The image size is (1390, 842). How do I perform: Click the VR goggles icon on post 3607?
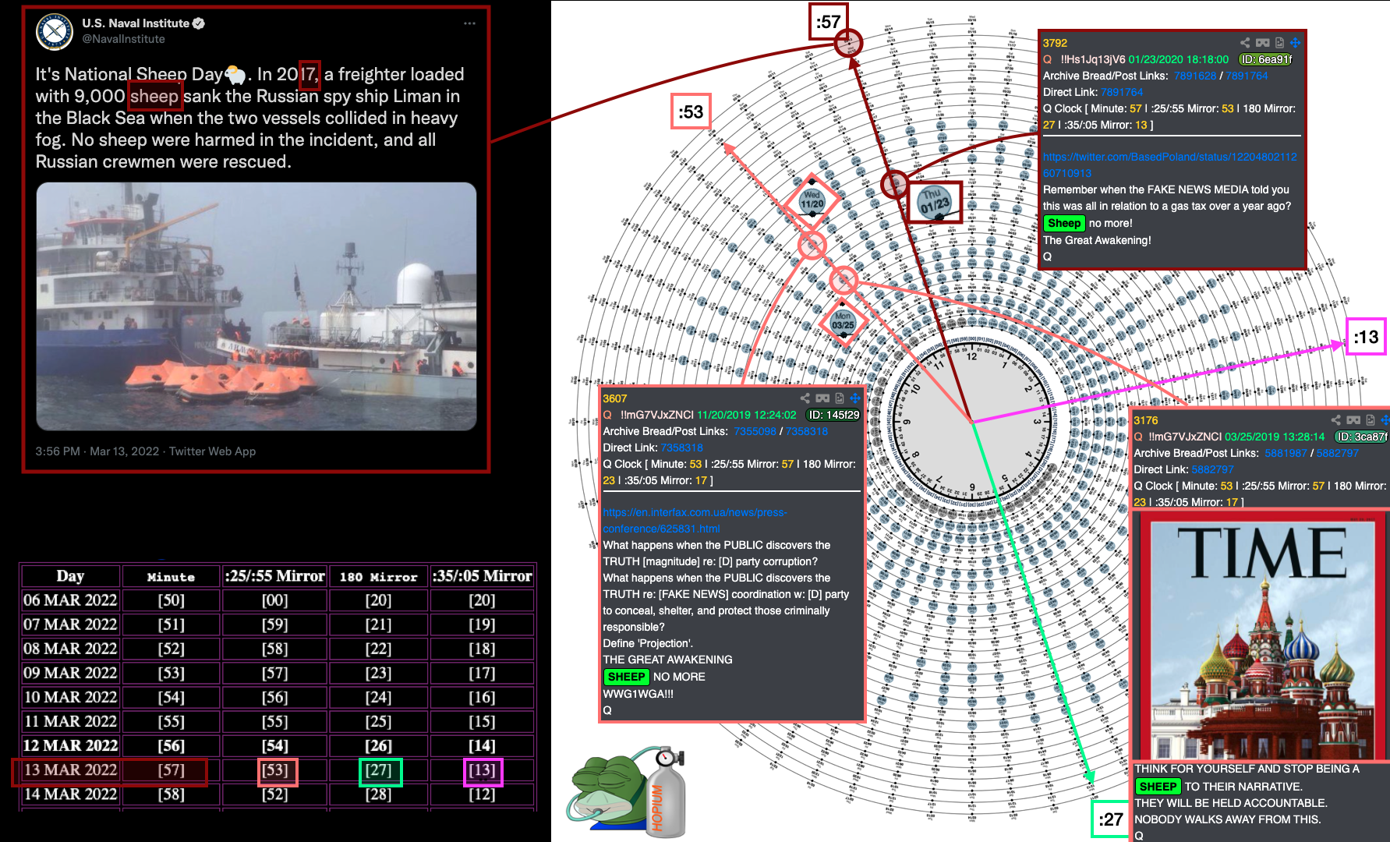click(x=822, y=398)
